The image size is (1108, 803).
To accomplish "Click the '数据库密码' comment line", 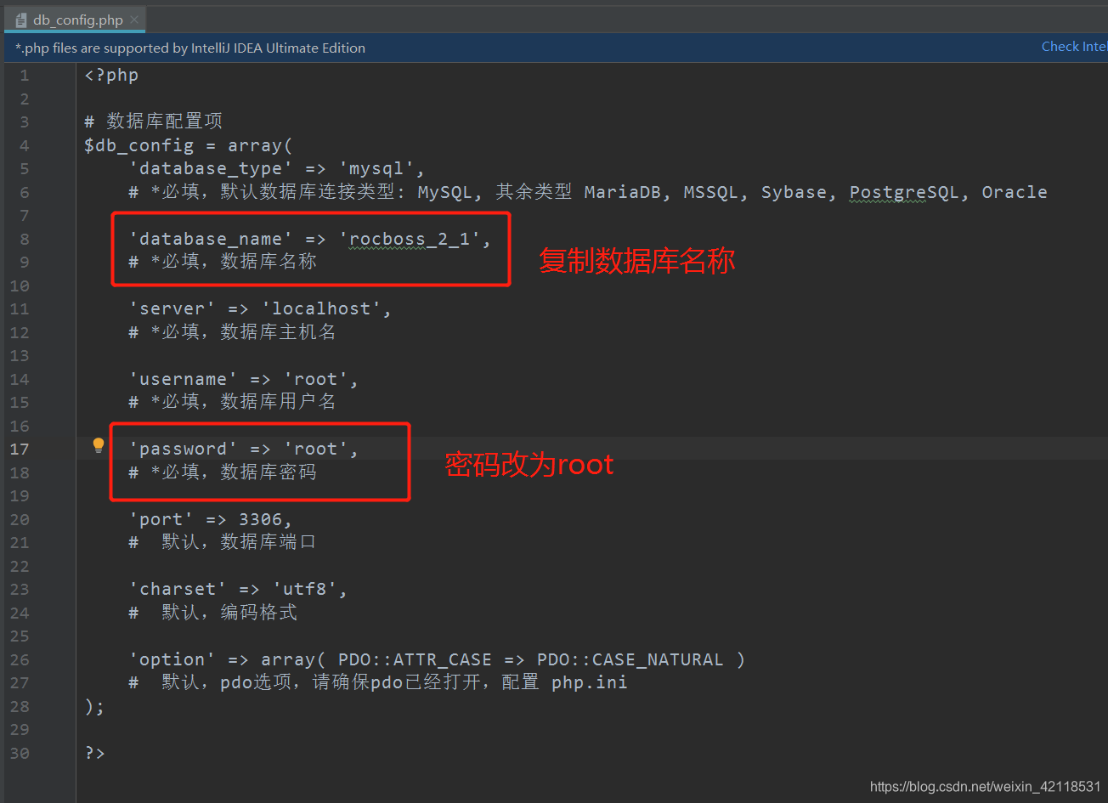I will 223,472.
